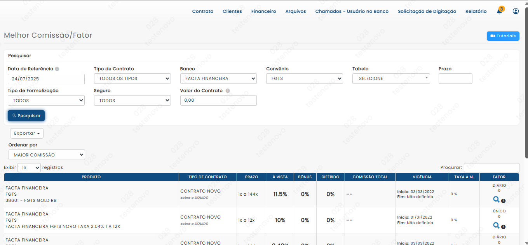
Task: Expand the Banco dropdown showing FACTA FINANCEIRA
Action: tap(218, 79)
